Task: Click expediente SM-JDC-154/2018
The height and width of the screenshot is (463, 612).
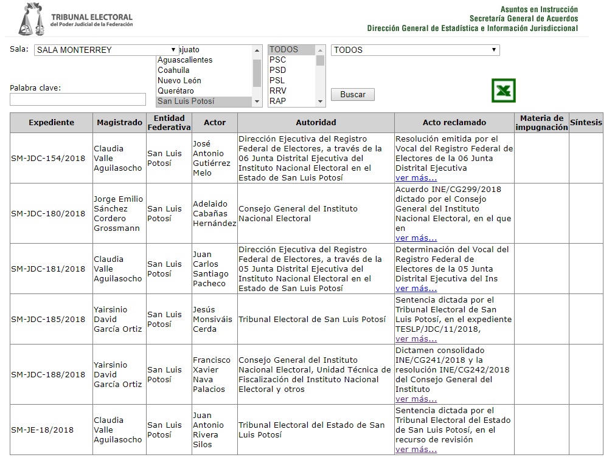Action: point(48,159)
